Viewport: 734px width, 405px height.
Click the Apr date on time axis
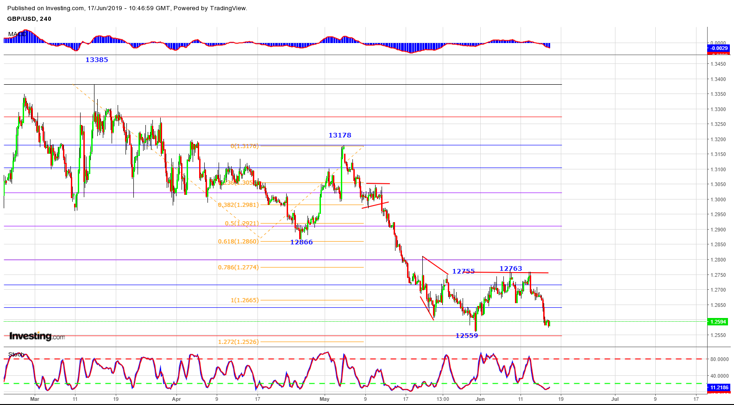[x=176, y=399]
